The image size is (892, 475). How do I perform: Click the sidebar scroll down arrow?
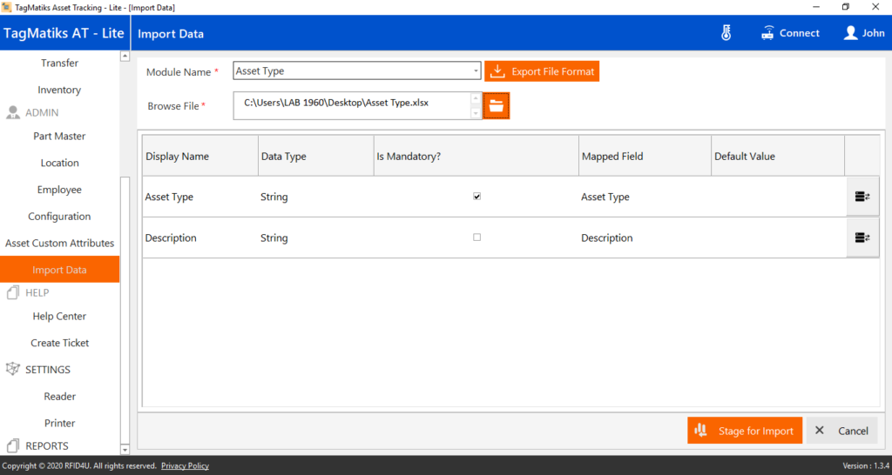(x=125, y=450)
